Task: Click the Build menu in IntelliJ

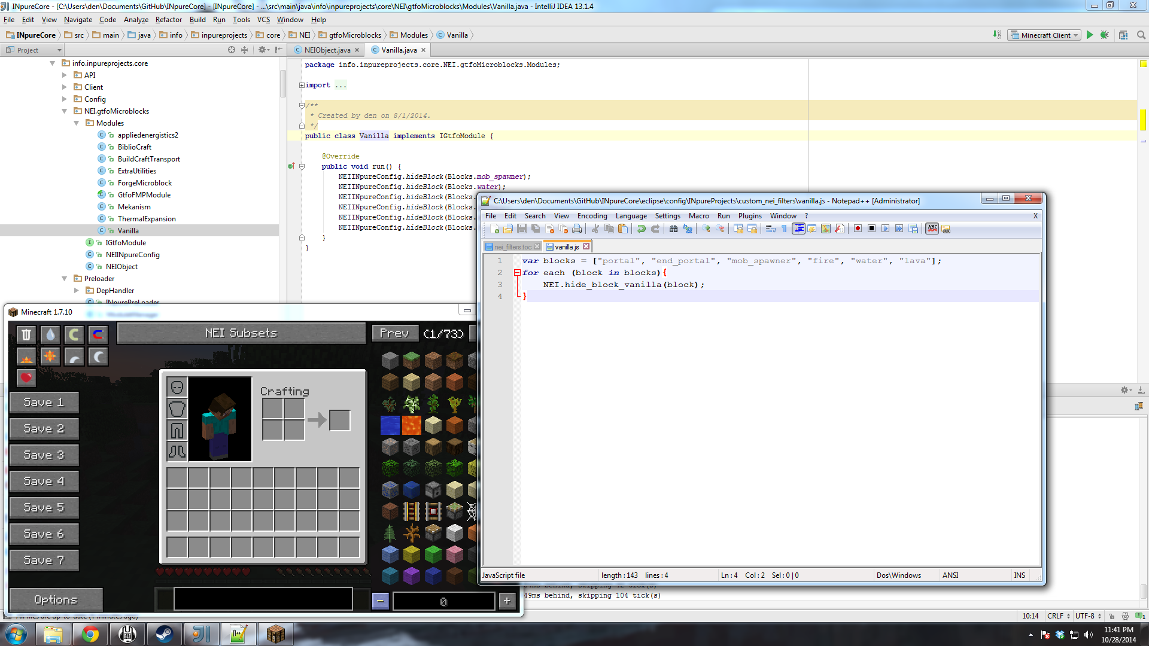Action: (x=197, y=19)
